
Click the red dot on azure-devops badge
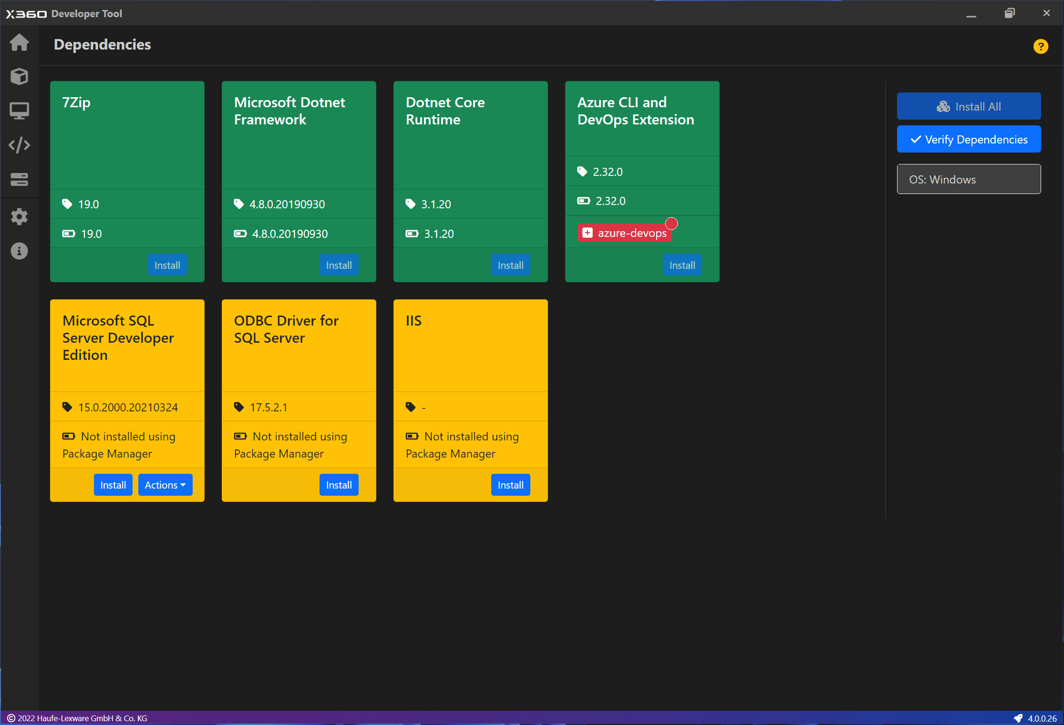click(x=671, y=224)
